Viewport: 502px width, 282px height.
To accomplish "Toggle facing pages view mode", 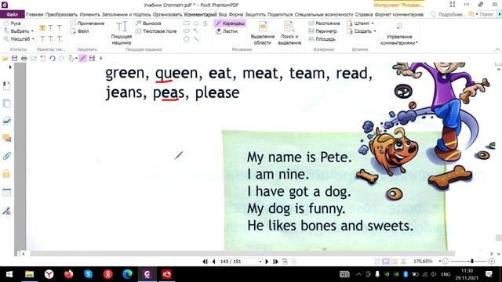I will coord(395,262).
